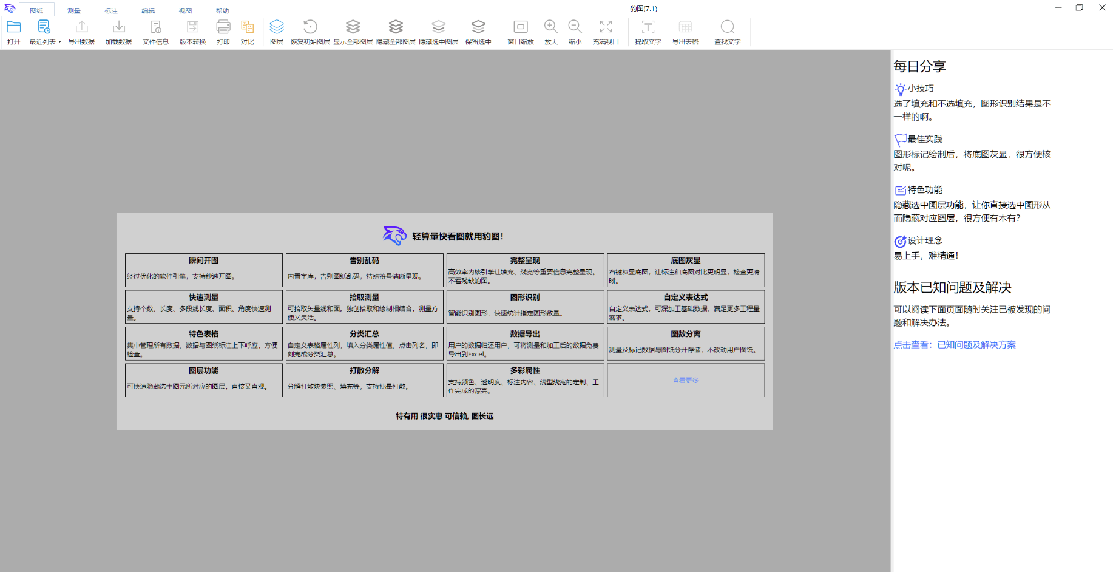1113x572 pixels.
Task: Click the 最佳实践 speech bubble icon
Action: [x=900, y=140]
